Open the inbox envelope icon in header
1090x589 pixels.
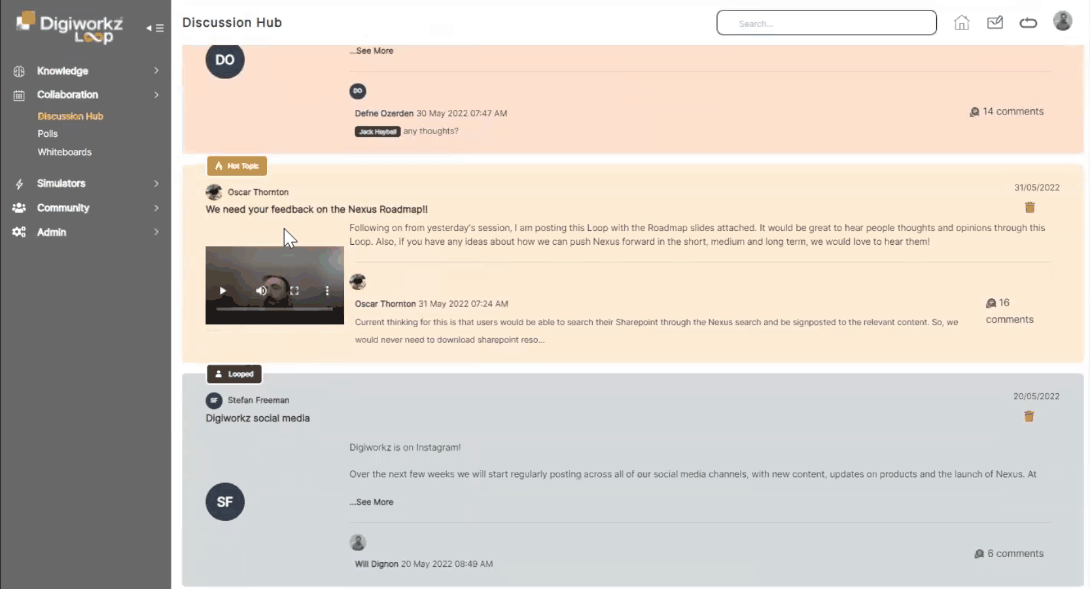coord(994,23)
